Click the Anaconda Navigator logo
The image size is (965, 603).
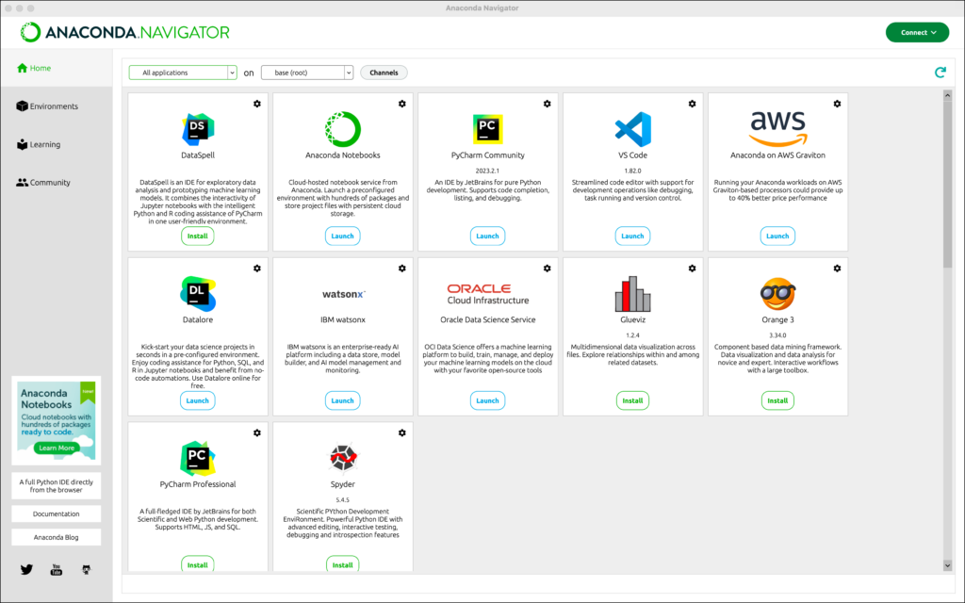click(x=125, y=33)
